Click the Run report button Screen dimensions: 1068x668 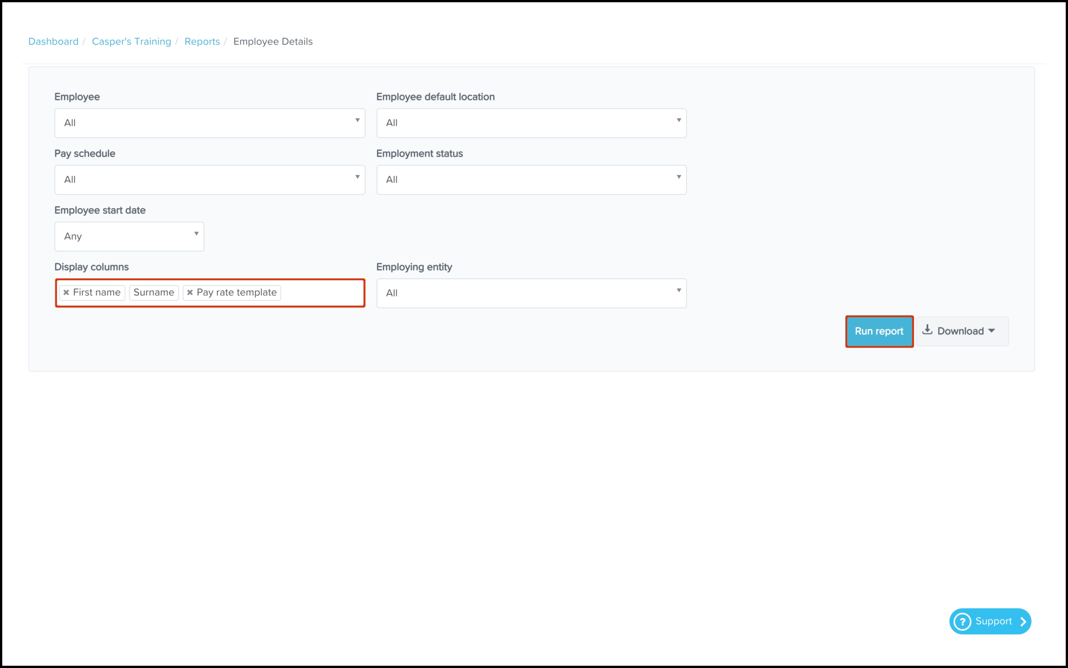(879, 331)
